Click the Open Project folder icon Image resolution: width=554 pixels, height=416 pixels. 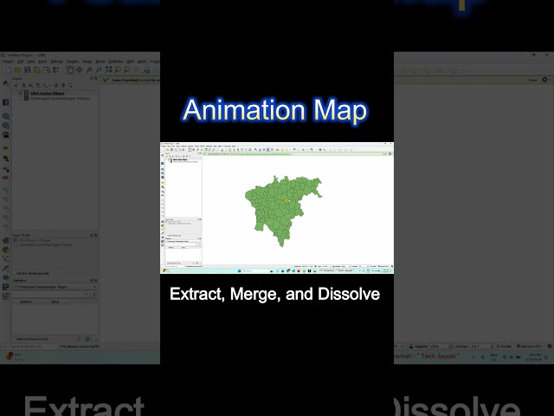tap(17, 70)
